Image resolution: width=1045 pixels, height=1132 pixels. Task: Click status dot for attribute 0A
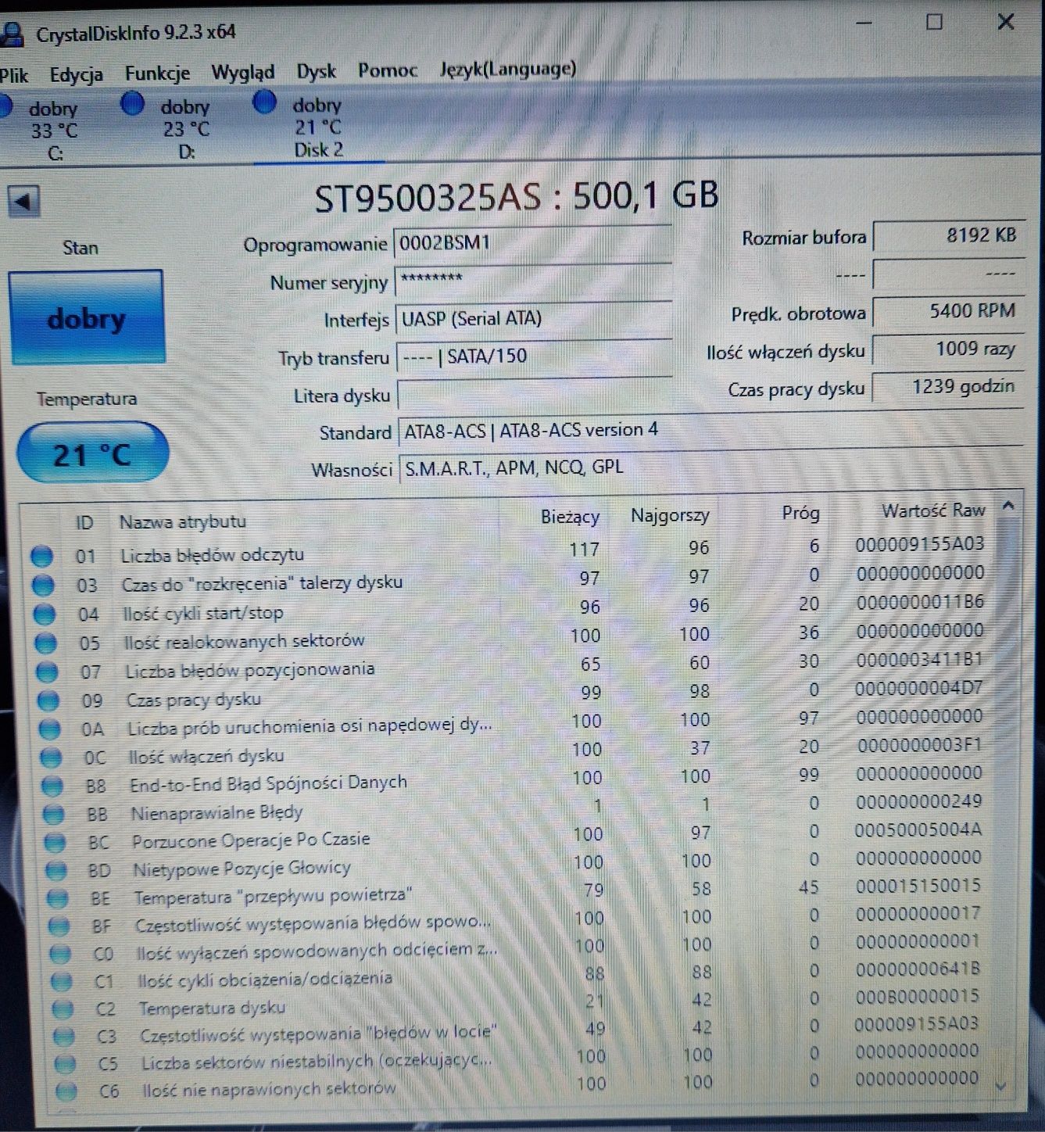click(50, 729)
